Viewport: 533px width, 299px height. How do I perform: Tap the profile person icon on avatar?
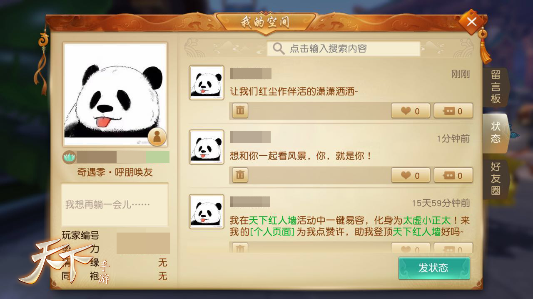tap(157, 137)
